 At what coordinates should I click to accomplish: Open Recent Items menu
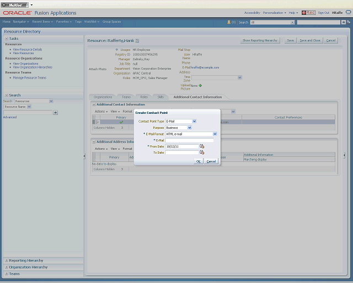pyautogui.click(x=42, y=22)
